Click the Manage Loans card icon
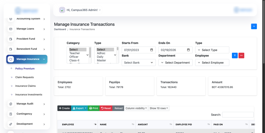265x133 pixels. click(11, 29)
